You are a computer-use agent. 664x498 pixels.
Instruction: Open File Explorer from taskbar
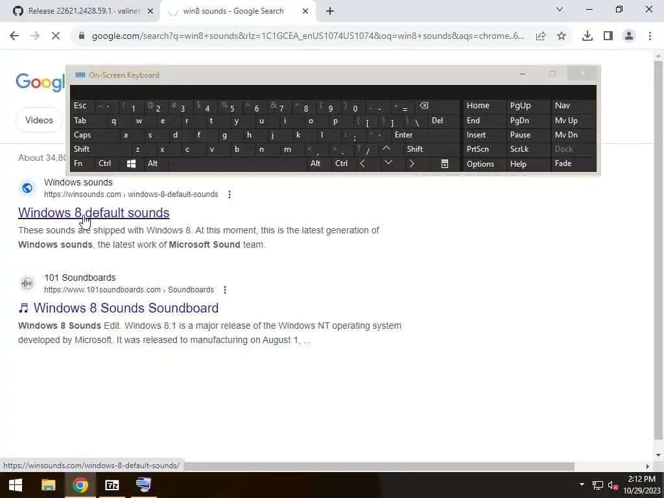pyautogui.click(x=48, y=485)
